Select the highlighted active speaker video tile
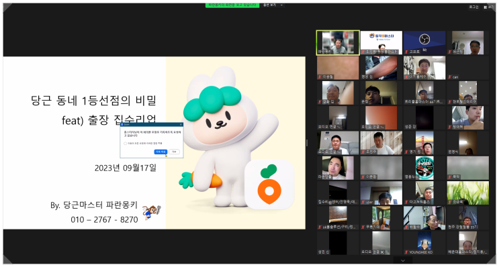This screenshot has height=267, width=499. coord(338,42)
